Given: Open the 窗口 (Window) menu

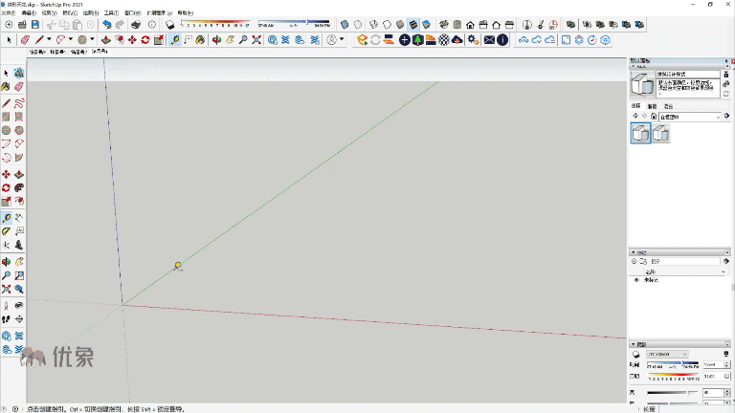Looking at the screenshot, I should point(131,13).
